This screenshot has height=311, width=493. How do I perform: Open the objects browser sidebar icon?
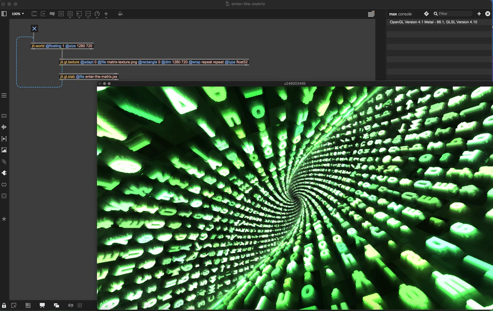click(4, 116)
